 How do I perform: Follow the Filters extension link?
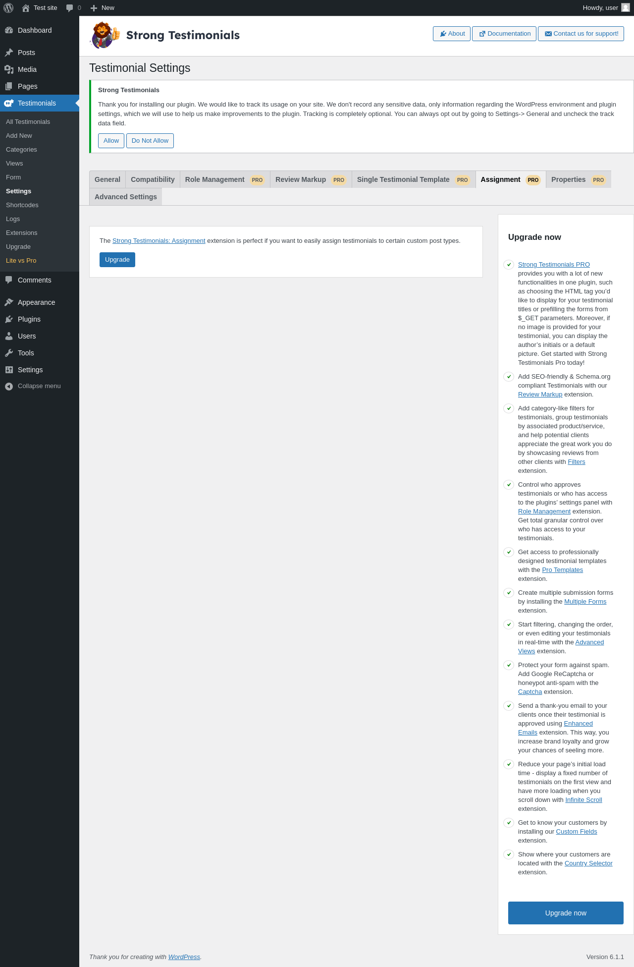(x=577, y=462)
